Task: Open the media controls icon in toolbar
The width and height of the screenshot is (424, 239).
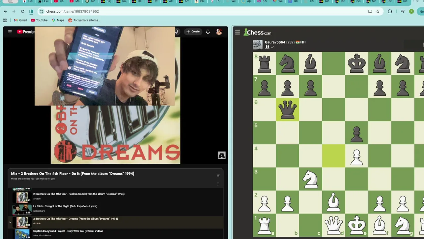Action: coord(403,11)
